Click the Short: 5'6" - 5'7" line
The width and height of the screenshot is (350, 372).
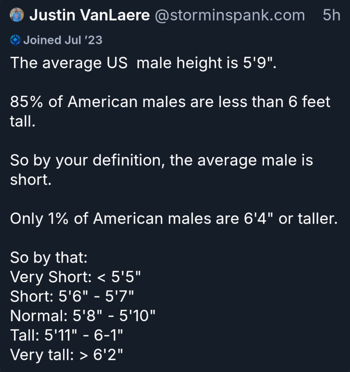tap(72, 296)
